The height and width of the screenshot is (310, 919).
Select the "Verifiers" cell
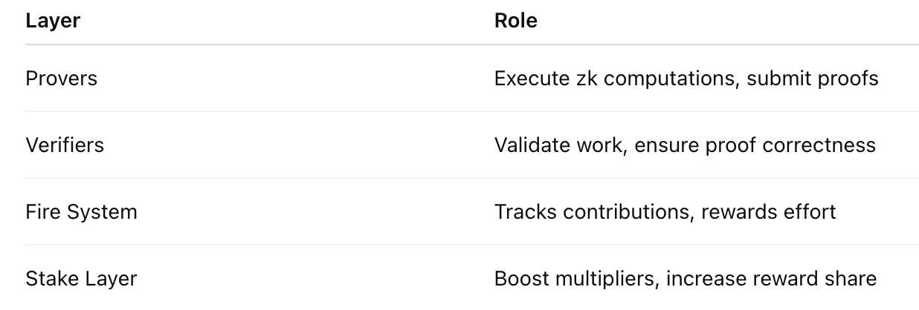[65, 145]
